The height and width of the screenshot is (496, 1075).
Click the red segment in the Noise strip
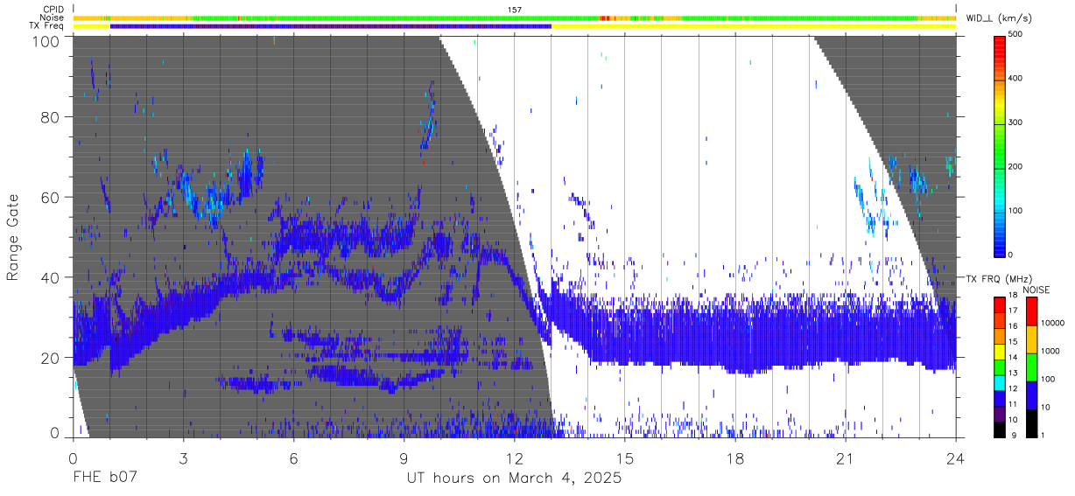tap(603, 17)
